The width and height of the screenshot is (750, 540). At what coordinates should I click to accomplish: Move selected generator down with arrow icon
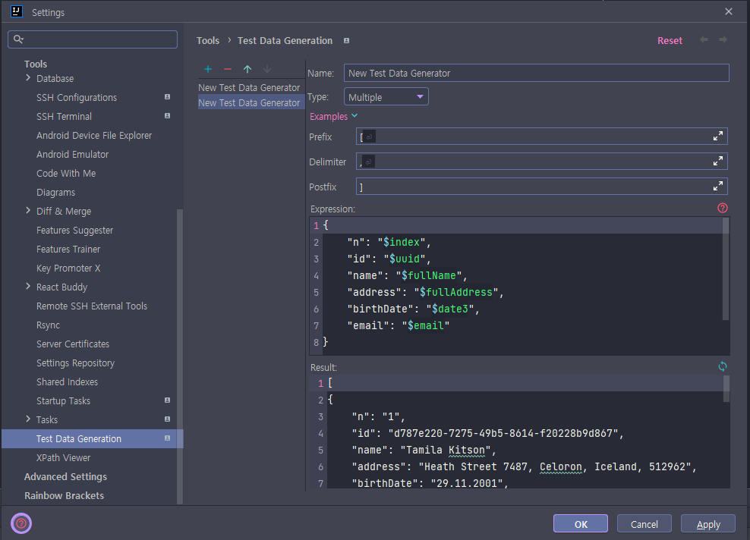coord(267,69)
